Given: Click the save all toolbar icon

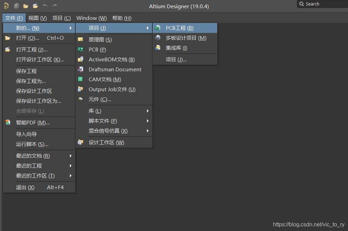Looking at the screenshot, I should pyautogui.click(x=16, y=6).
